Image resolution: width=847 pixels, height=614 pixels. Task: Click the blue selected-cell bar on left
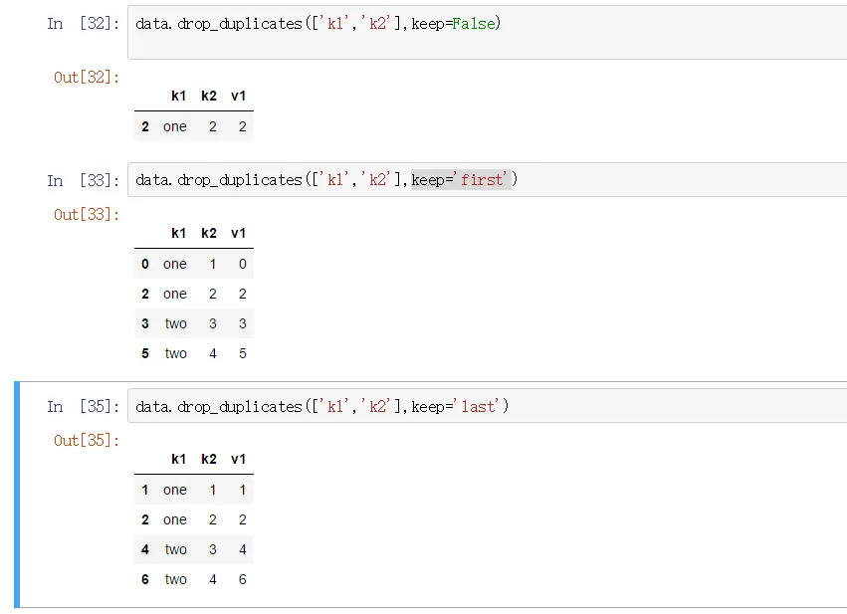(17, 495)
